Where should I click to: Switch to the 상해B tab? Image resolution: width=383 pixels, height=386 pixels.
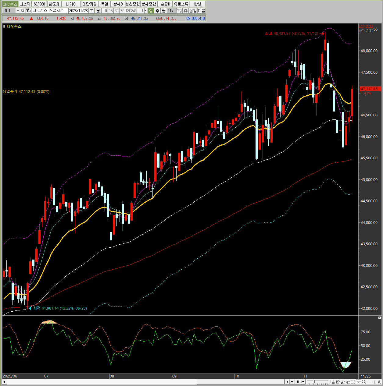pos(118,4)
